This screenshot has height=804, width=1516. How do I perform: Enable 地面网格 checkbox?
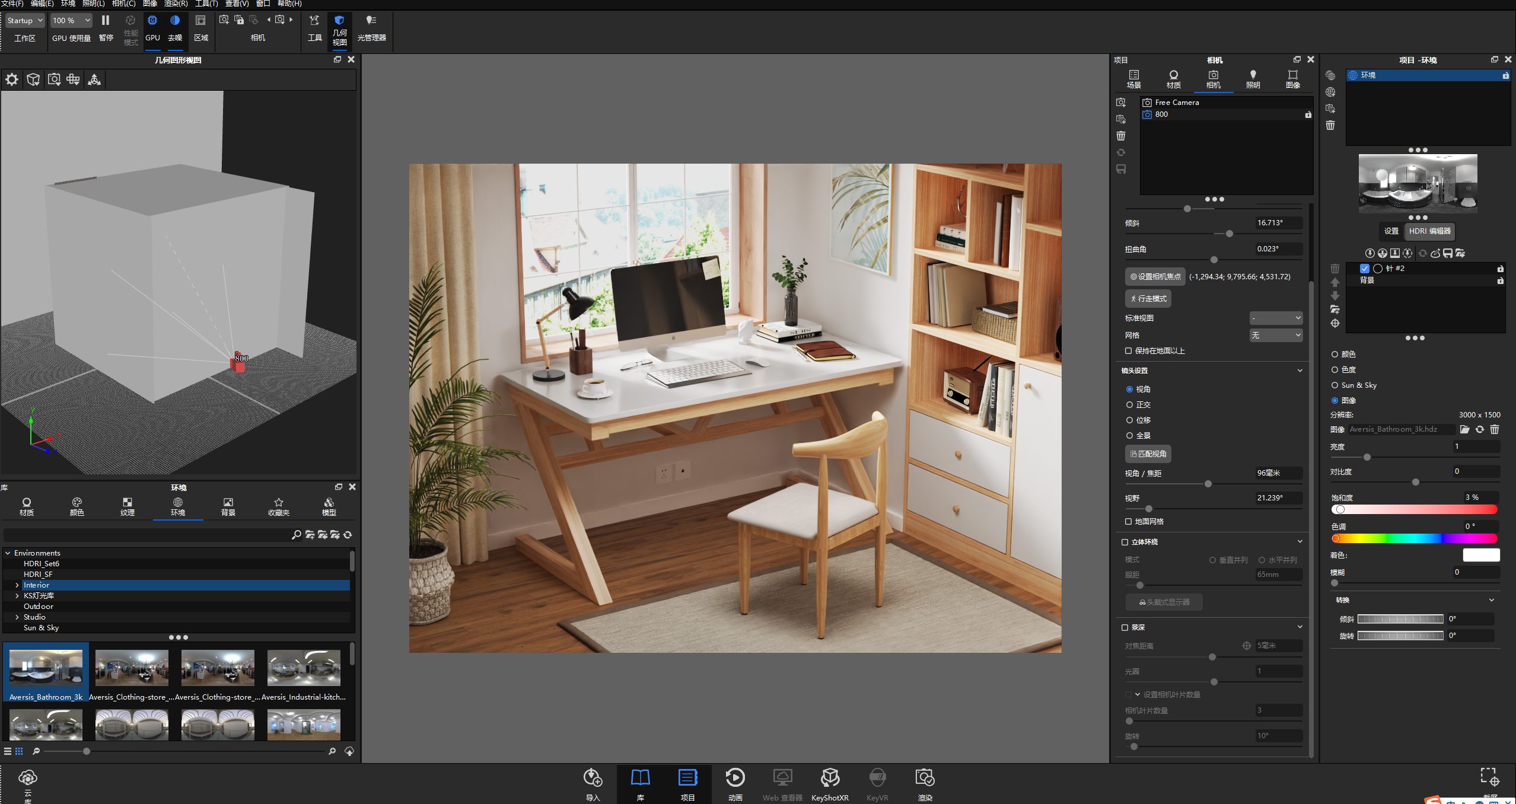point(1128,522)
